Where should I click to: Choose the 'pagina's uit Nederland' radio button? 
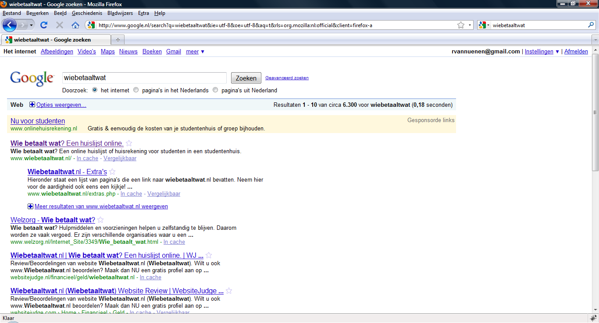[215, 90]
